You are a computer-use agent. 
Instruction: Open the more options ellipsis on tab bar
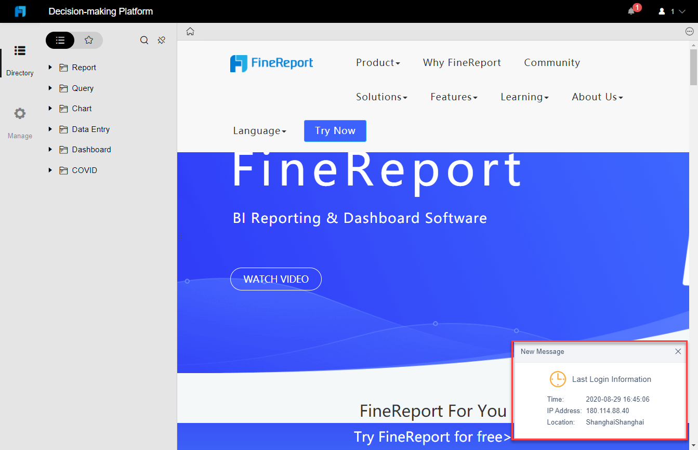(689, 31)
